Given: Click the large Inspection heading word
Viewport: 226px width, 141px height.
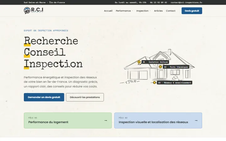Looking at the screenshot, I should pyautogui.click(x=53, y=64).
